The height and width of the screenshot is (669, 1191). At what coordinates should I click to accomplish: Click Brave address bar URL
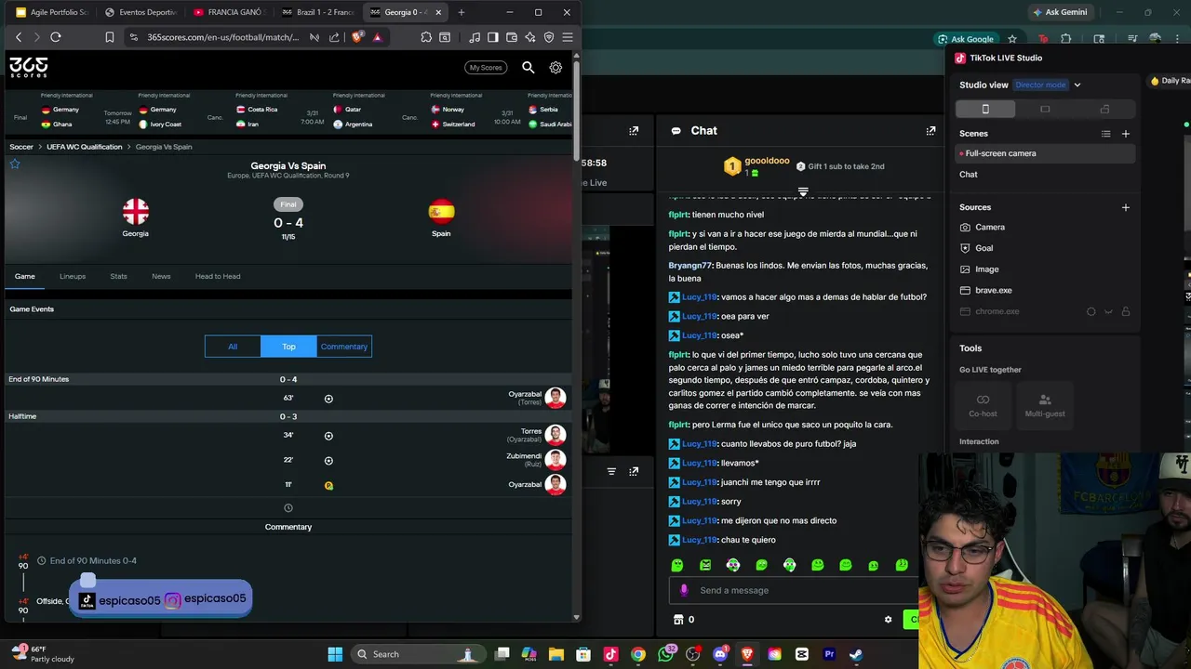[x=223, y=37]
